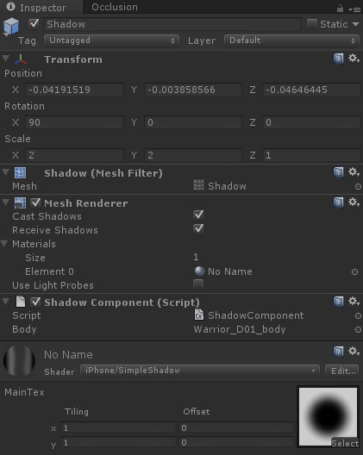This screenshot has height=455, width=363.
Task: Click the Position Y field
Action: click(193, 90)
